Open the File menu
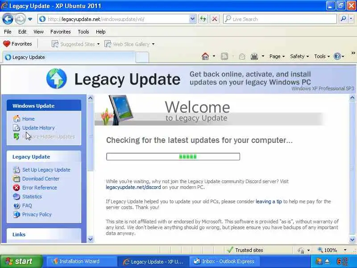Screen dimensions: 357x268 pyautogui.click(x=8, y=32)
